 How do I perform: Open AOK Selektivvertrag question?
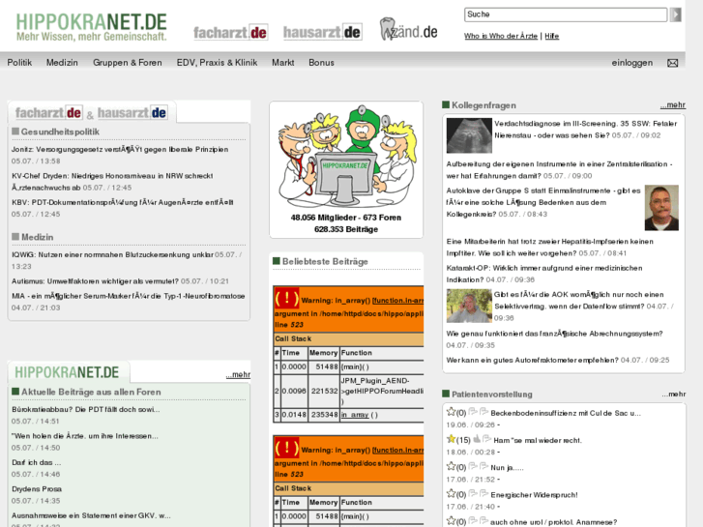[579, 300]
